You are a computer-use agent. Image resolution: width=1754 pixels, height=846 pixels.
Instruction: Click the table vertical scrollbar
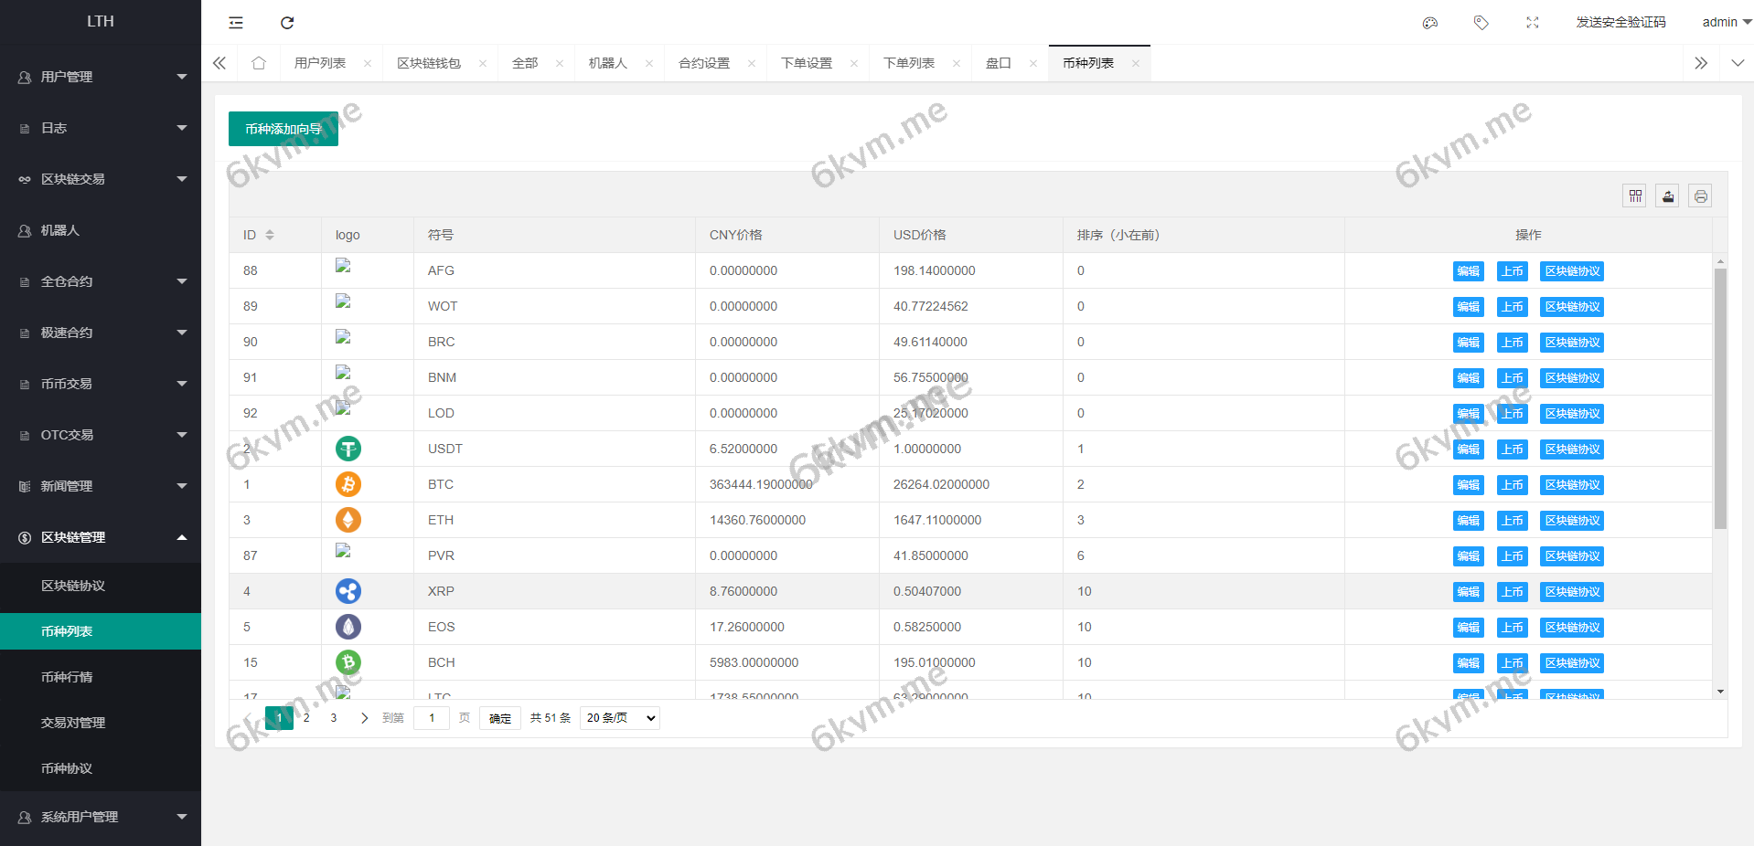point(1720,399)
